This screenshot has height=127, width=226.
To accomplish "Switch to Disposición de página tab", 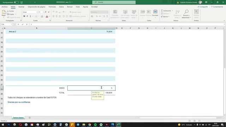I will 36,7.
